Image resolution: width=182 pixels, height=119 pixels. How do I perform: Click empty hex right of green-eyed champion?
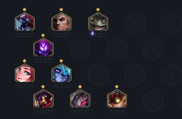(154, 100)
